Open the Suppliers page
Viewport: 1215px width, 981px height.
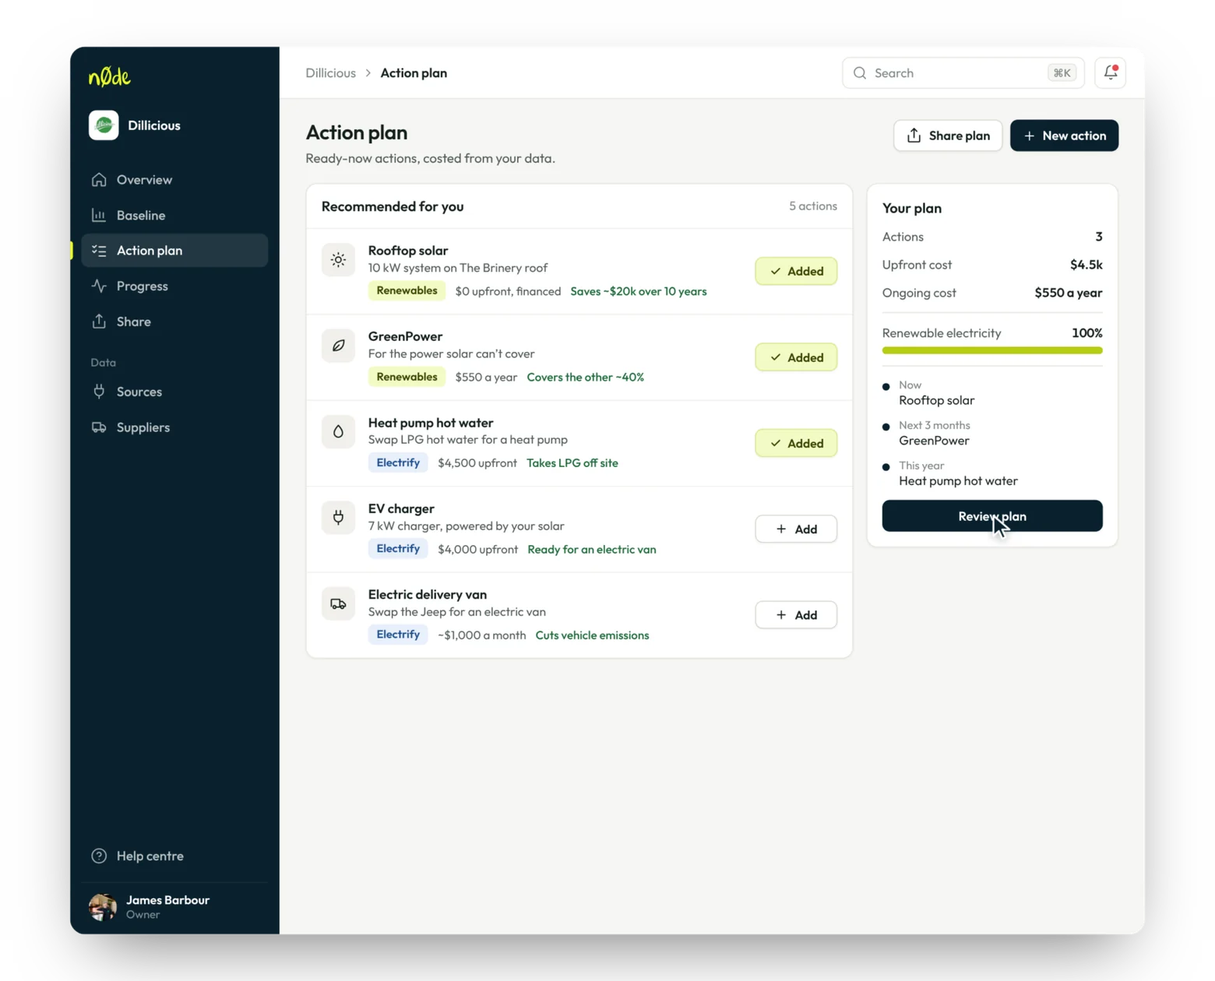click(174, 427)
